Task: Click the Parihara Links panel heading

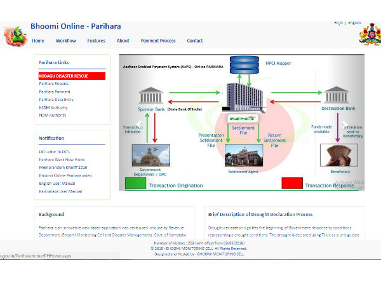Action: click(54, 62)
